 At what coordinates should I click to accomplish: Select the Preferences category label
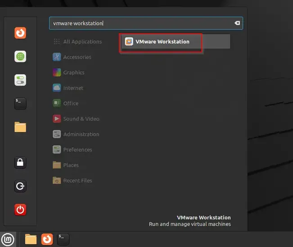point(77,150)
